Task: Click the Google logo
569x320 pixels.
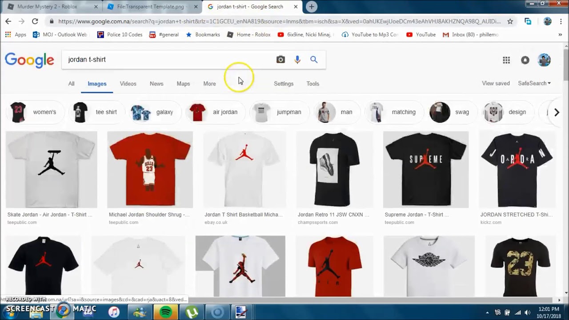Action: (29, 60)
